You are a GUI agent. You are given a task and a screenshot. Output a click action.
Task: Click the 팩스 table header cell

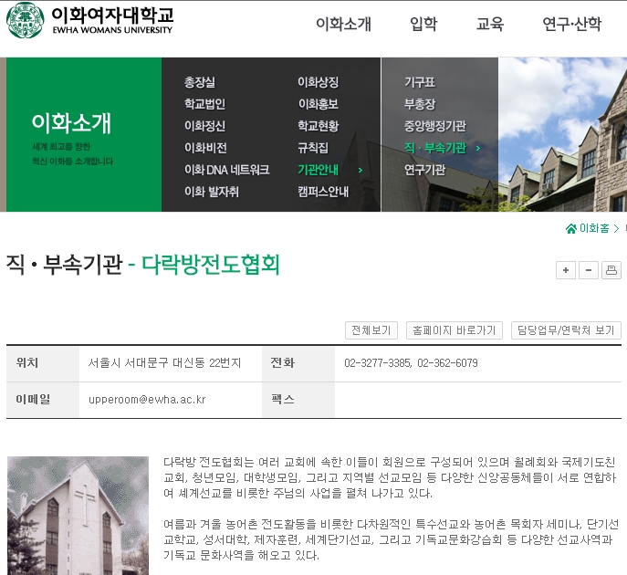click(298, 400)
